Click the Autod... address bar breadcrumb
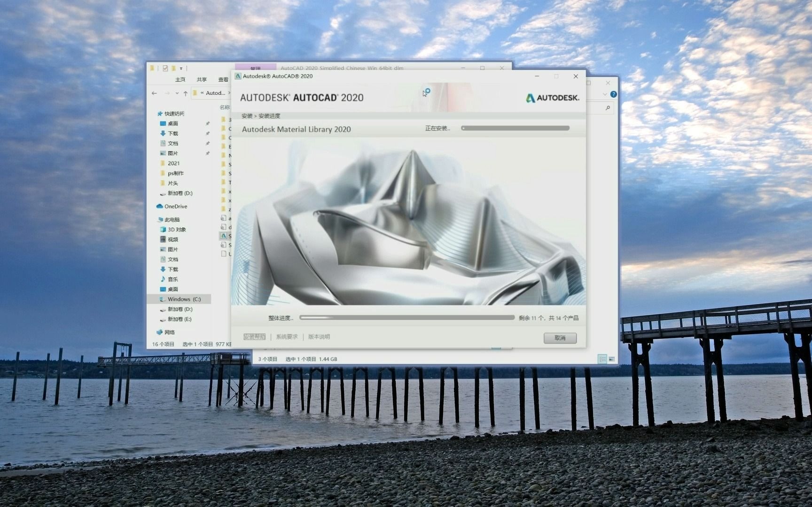 (216, 93)
